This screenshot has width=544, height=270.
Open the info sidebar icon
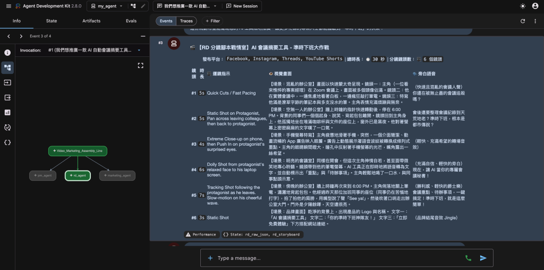(7, 53)
